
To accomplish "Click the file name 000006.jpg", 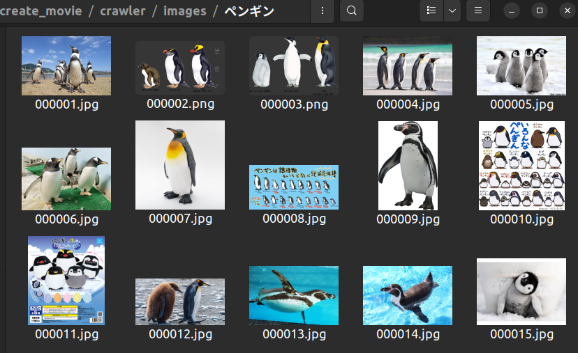I will [67, 219].
